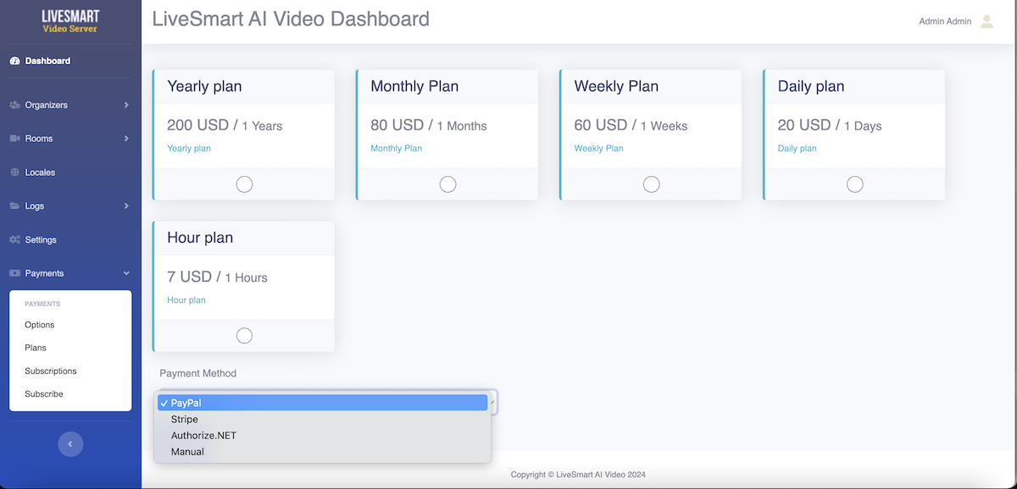Image resolution: width=1017 pixels, height=489 pixels.
Task: Click the Logs folder icon
Action: [14, 206]
